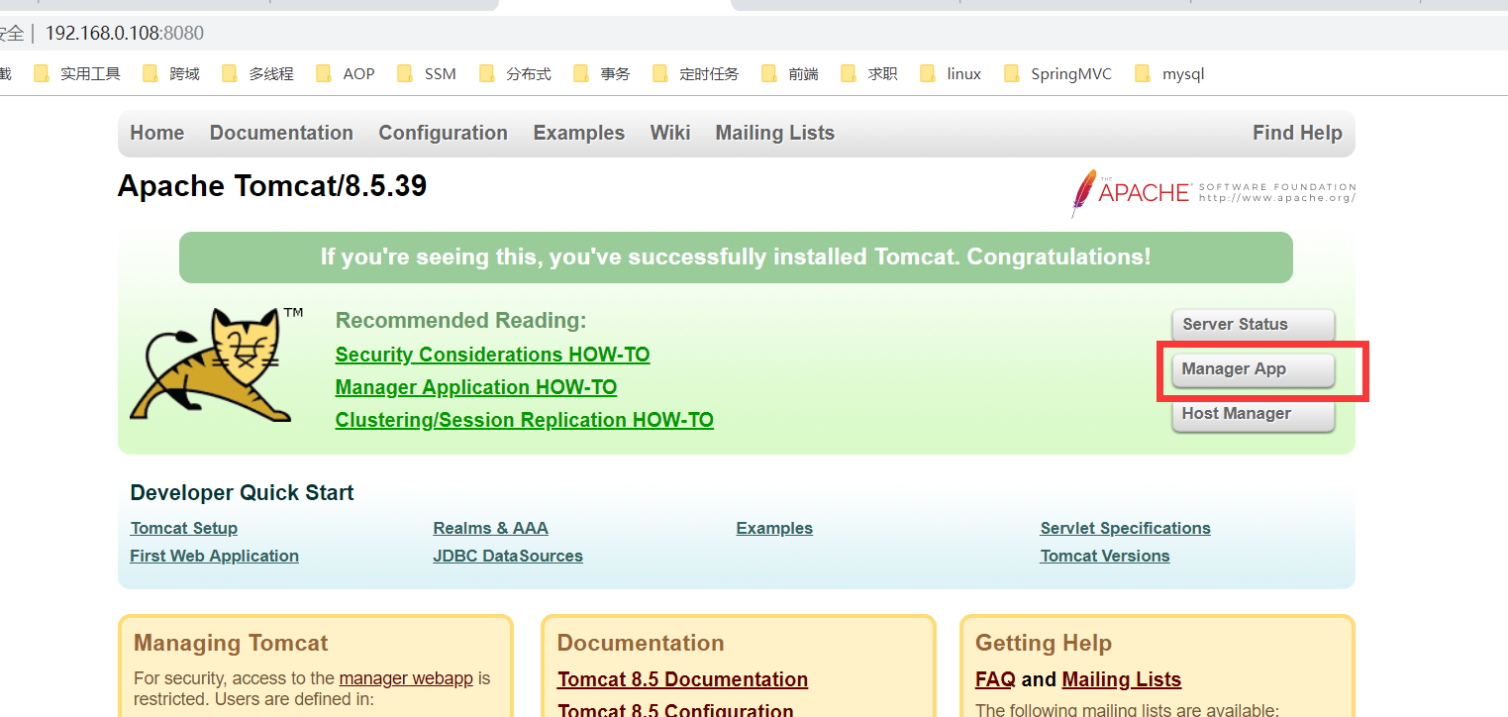Open the Realms & AAA link

coord(490,528)
